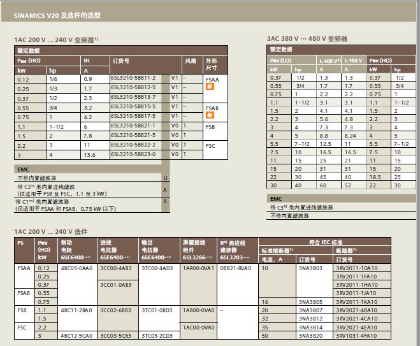Image resolution: width=420 pixels, height=346 pixels.
Task: Select order number 6SL3210-5BB21-1
Action: pos(133,126)
